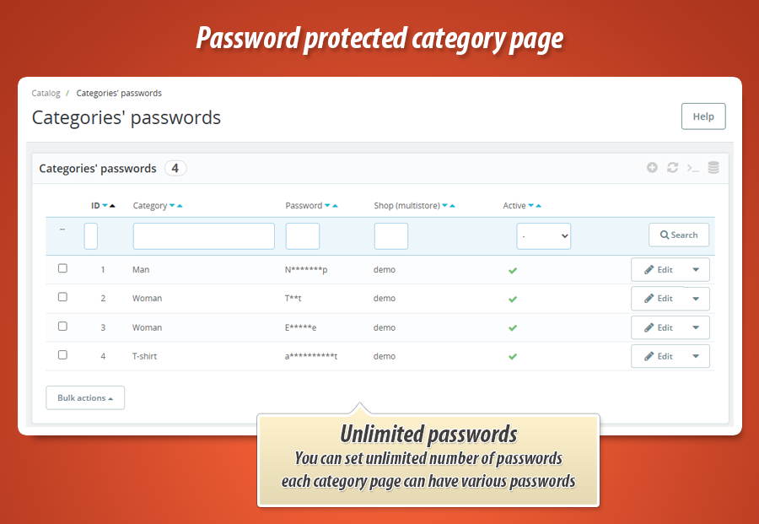The height and width of the screenshot is (524, 759).
Task: Select the T-shirt row checkbox
Action: click(x=62, y=354)
